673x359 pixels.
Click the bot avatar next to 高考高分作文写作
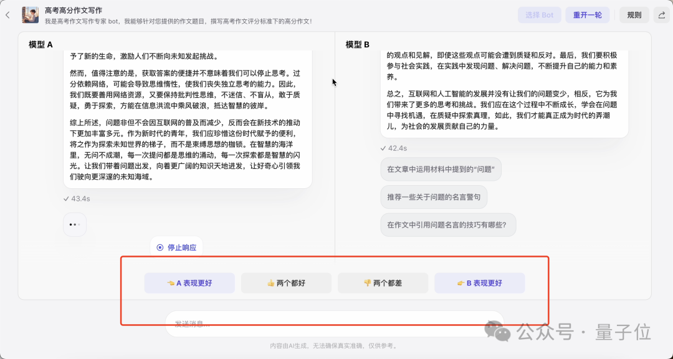point(30,16)
